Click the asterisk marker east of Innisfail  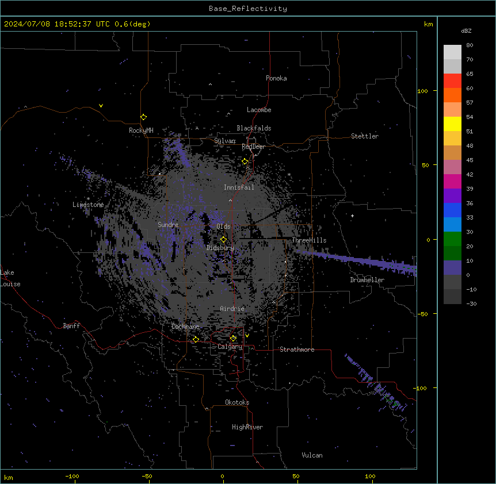[289, 174]
